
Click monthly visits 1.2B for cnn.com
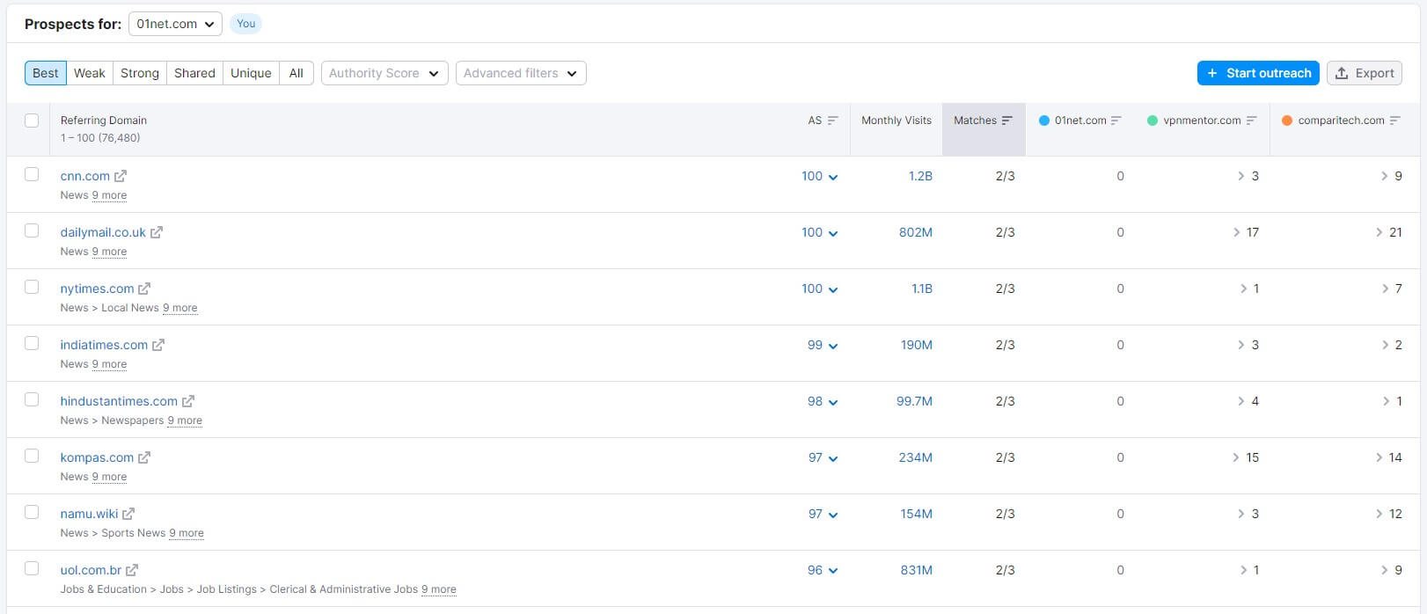[920, 176]
